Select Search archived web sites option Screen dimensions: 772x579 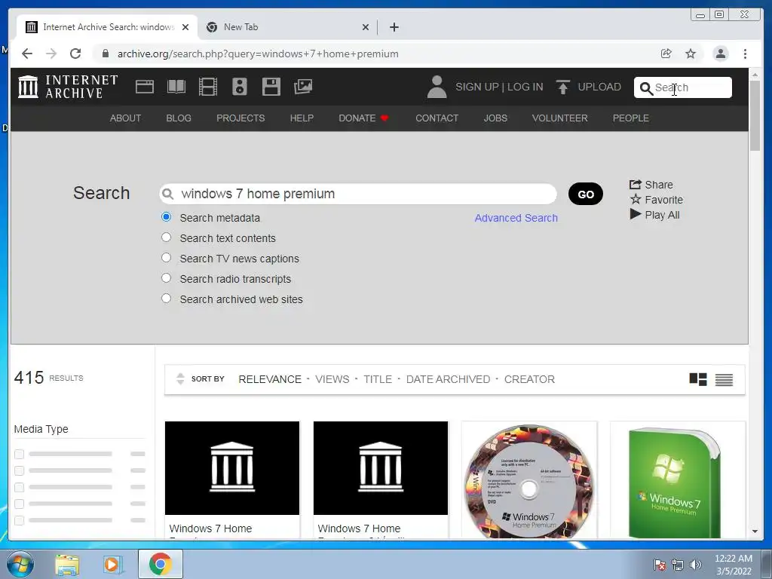point(167,299)
